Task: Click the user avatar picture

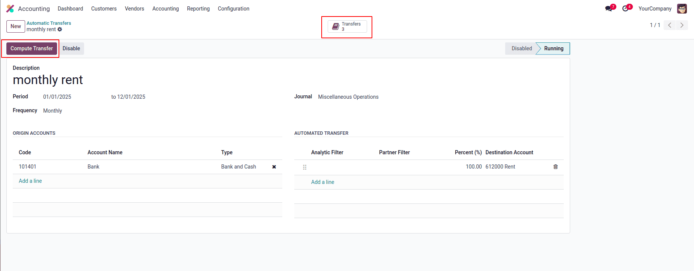Action: (x=682, y=9)
